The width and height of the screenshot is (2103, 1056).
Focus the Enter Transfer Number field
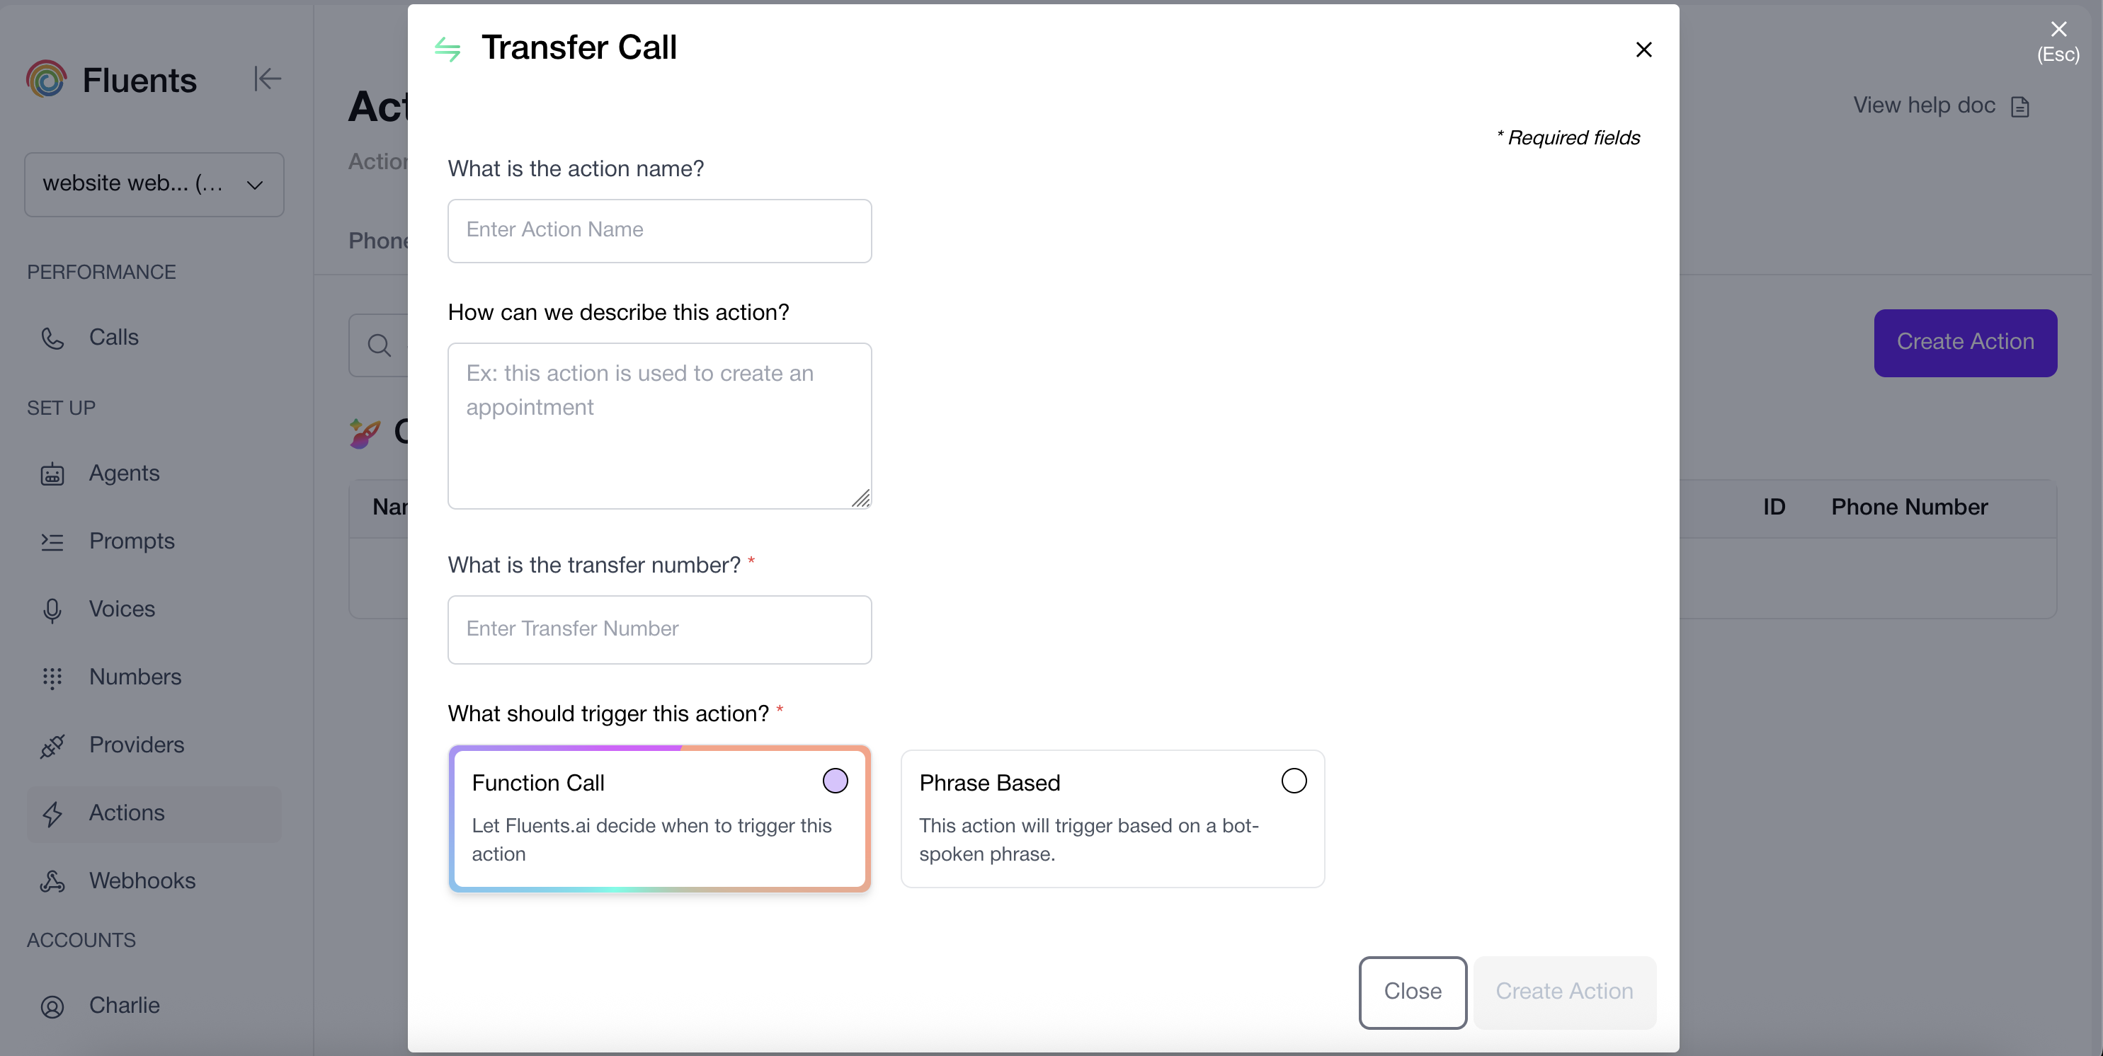tap(660, 629)
